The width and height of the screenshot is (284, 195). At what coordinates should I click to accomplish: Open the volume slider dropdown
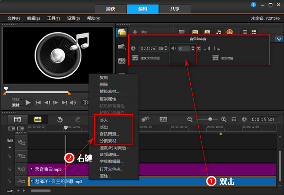click(x=198, y=49)
